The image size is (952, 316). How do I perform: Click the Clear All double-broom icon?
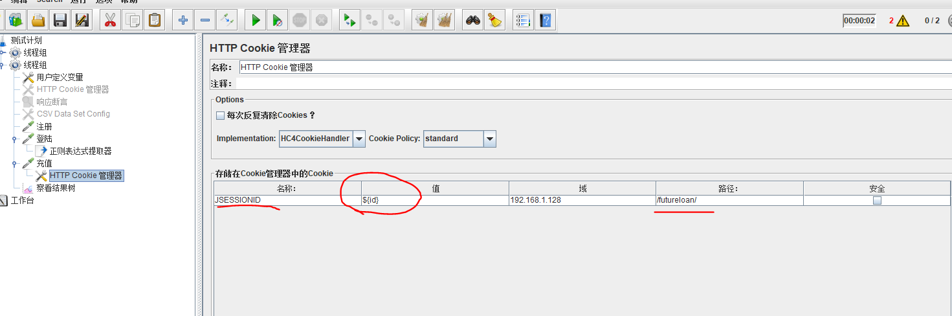coord(445,20)
